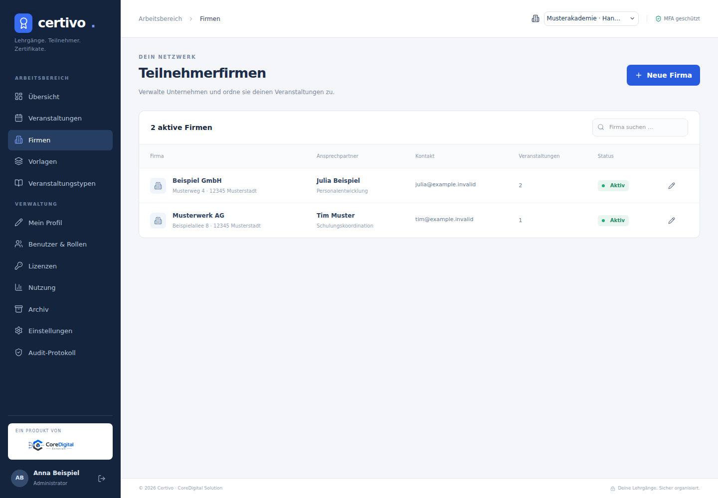This screenshot has height=498, width=718.
Task: Log out using the sidebar exit icon
Action: pyautogui.click(x=102, y=479)
